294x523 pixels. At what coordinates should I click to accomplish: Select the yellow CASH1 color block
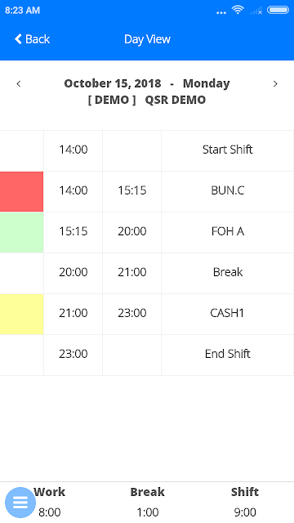pyautogui.click(x=22, y=314)
